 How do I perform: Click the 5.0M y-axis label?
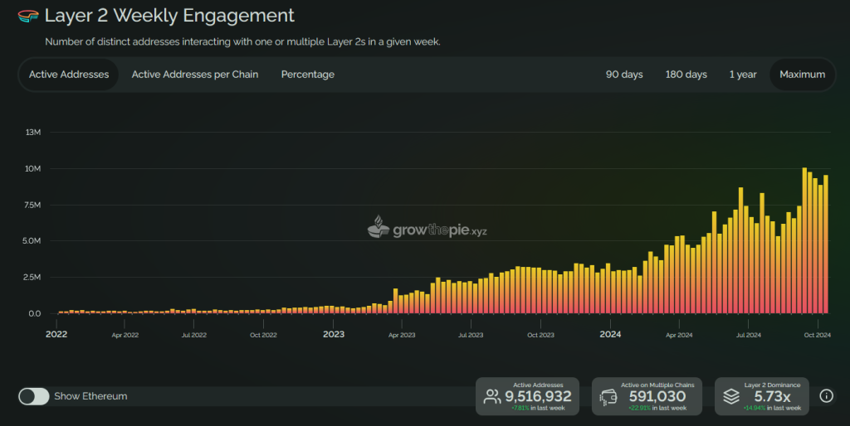tap(32, 241)
